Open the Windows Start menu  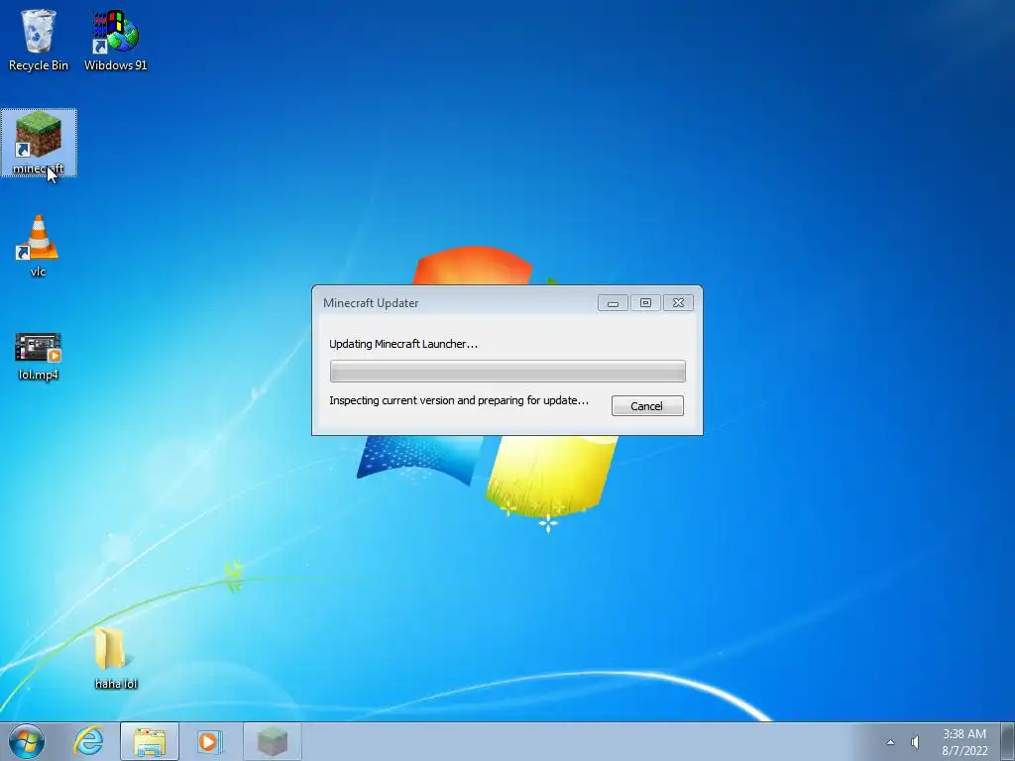coord(27,741)
